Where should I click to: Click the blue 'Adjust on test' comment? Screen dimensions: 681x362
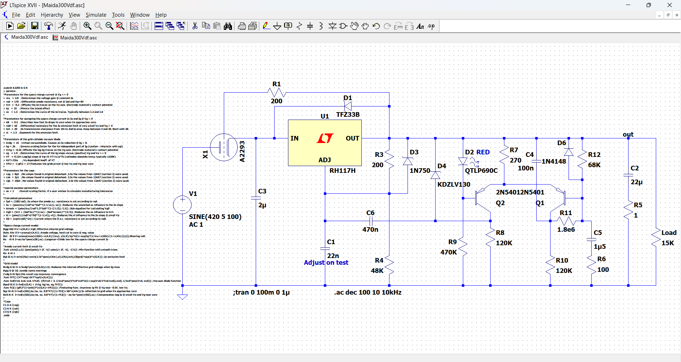coord(326,263)
